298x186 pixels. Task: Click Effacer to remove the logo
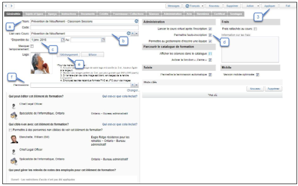(x=93, y=55)
